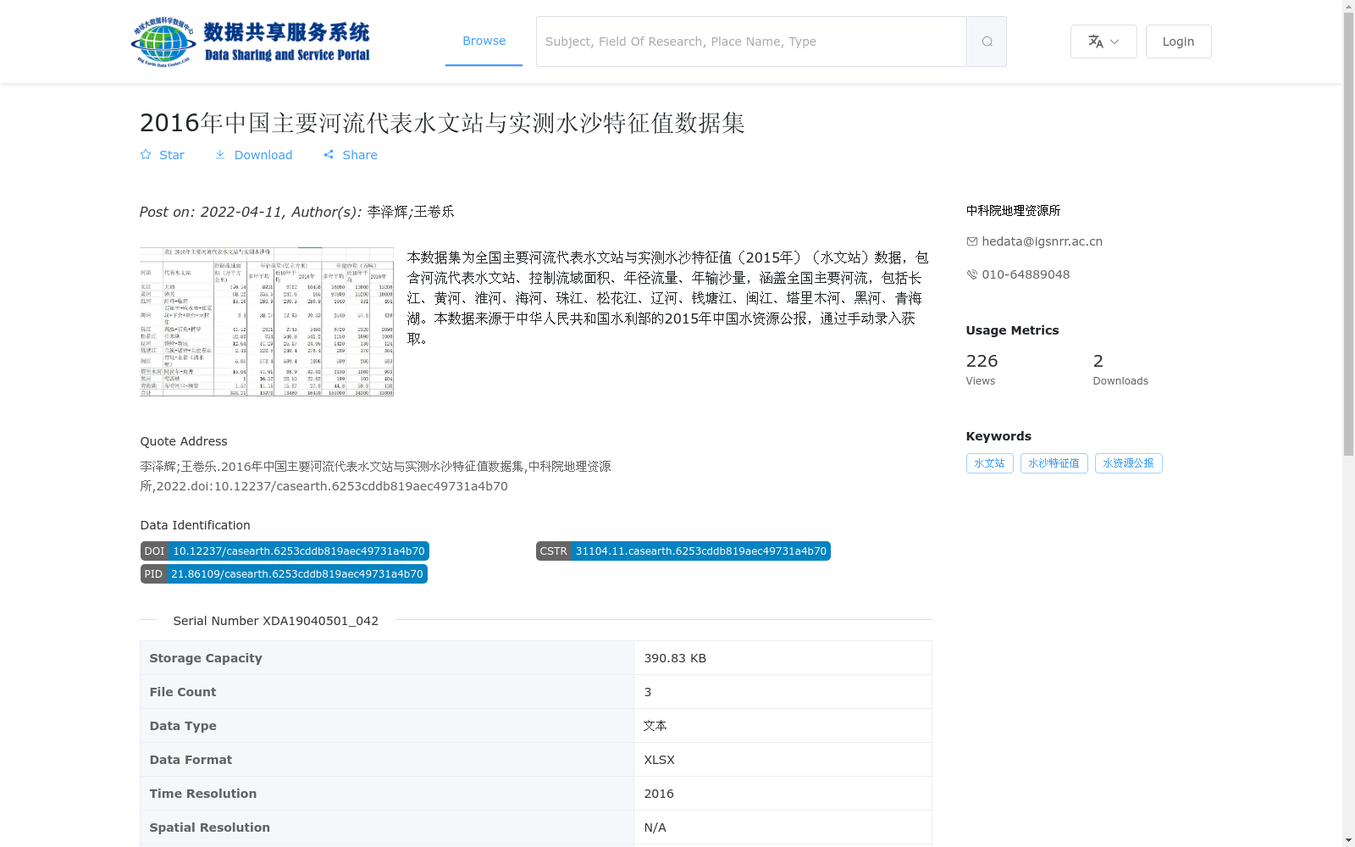This screenshot has height=847, width=1355.
Task: Click the Login button
Action: click(1178, 42)
